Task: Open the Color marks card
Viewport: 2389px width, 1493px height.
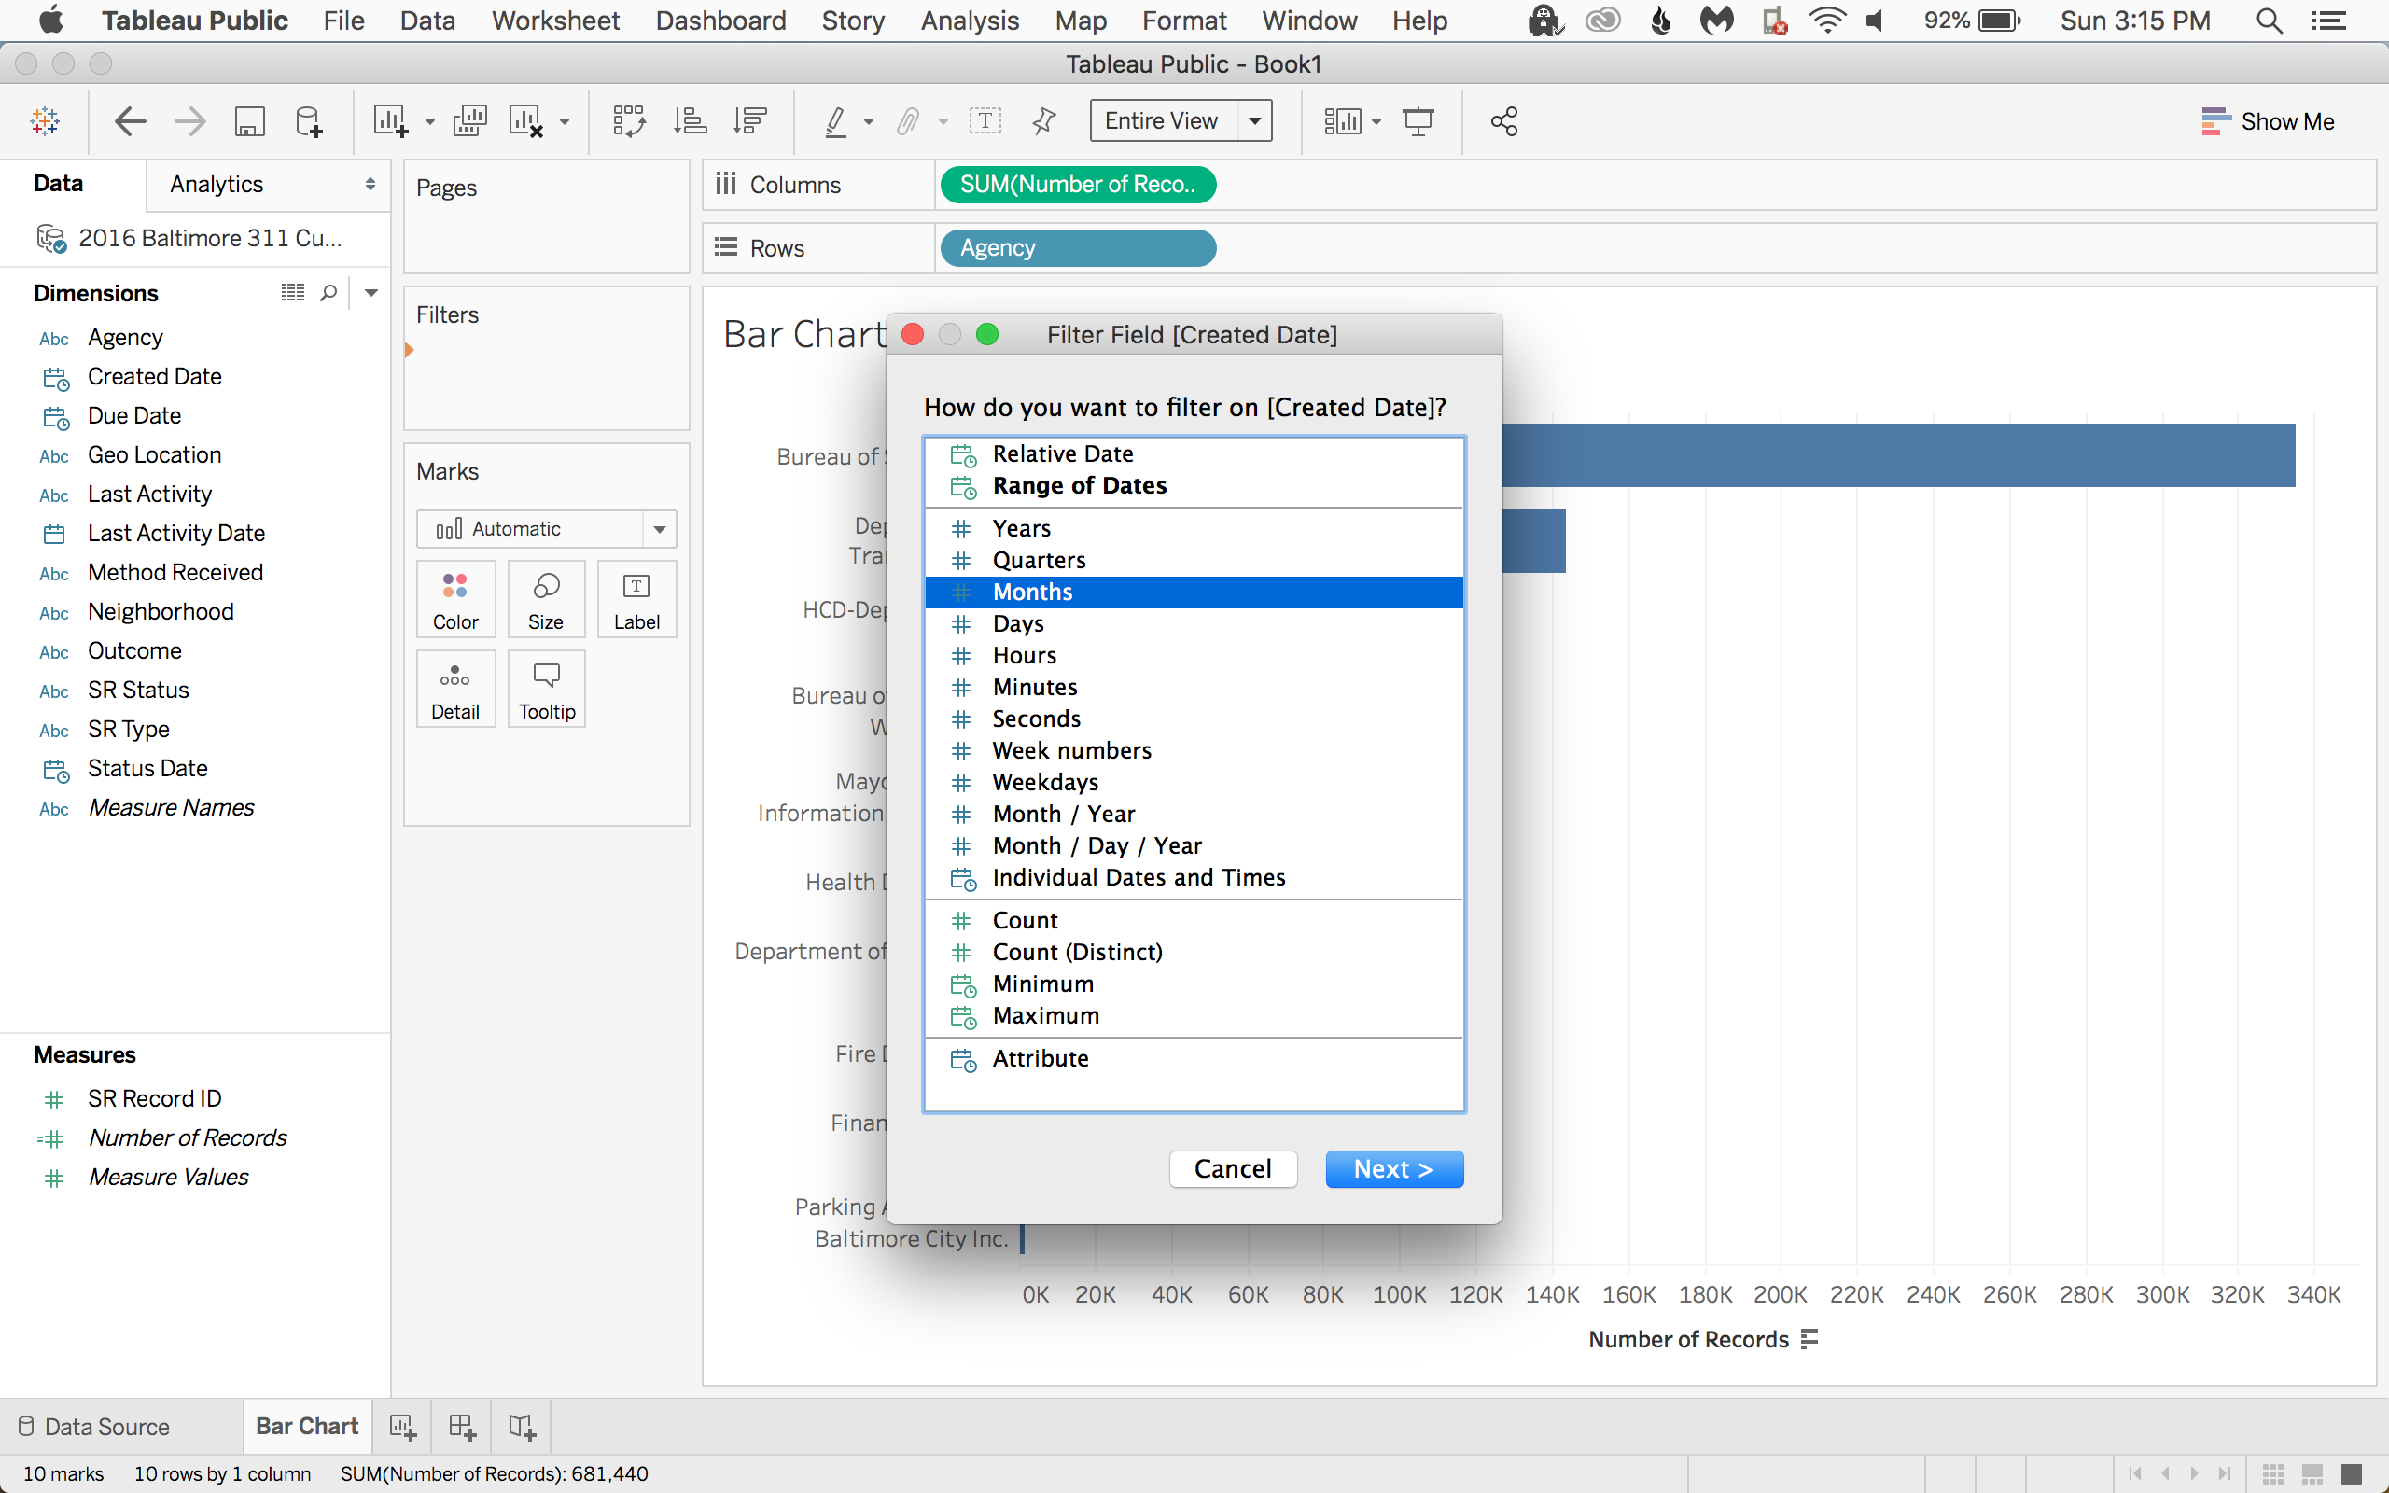Action: [x=455, y=600]
